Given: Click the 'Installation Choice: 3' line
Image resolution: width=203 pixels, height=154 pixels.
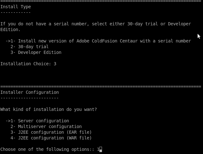Looking at the screenshot, I should point(28,64).
